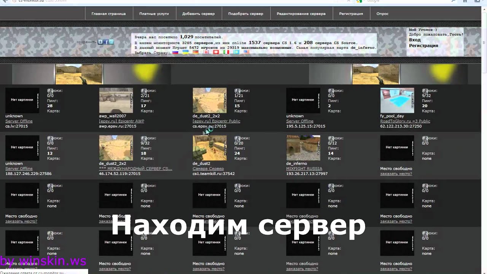
Task: Click Регистрация link in the guest panel
Action: pos(423,46)
